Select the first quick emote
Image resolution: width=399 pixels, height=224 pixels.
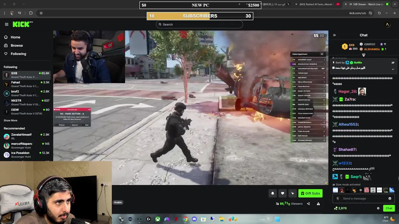pyautogui.click(x=335, y=190)
